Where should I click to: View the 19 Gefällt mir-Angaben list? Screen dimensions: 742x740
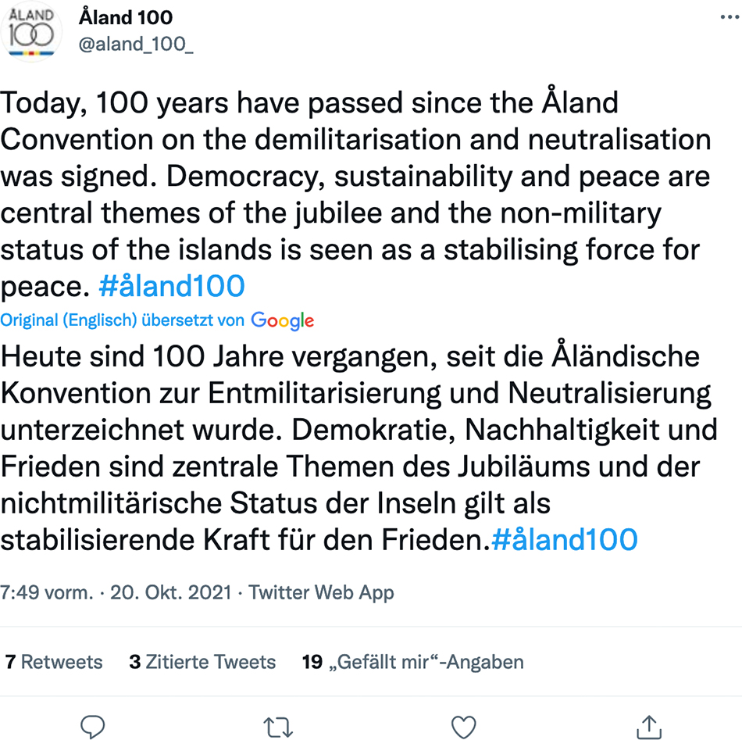(413, 662)
